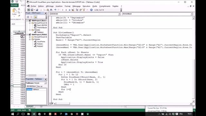Select the JoursFeries module
Image resolution: width=206 pixels, height=116 pixels.
click(40, 42)
